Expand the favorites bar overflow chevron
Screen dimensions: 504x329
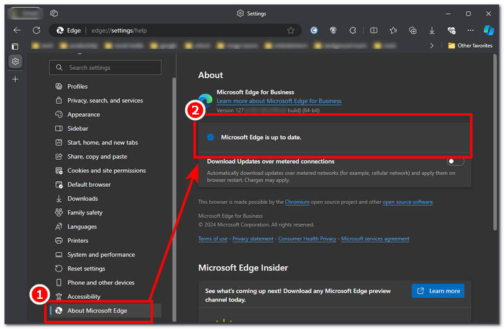[x=432, y=46]
